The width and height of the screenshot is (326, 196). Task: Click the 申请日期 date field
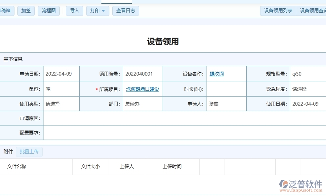click(x=61, y=74)
